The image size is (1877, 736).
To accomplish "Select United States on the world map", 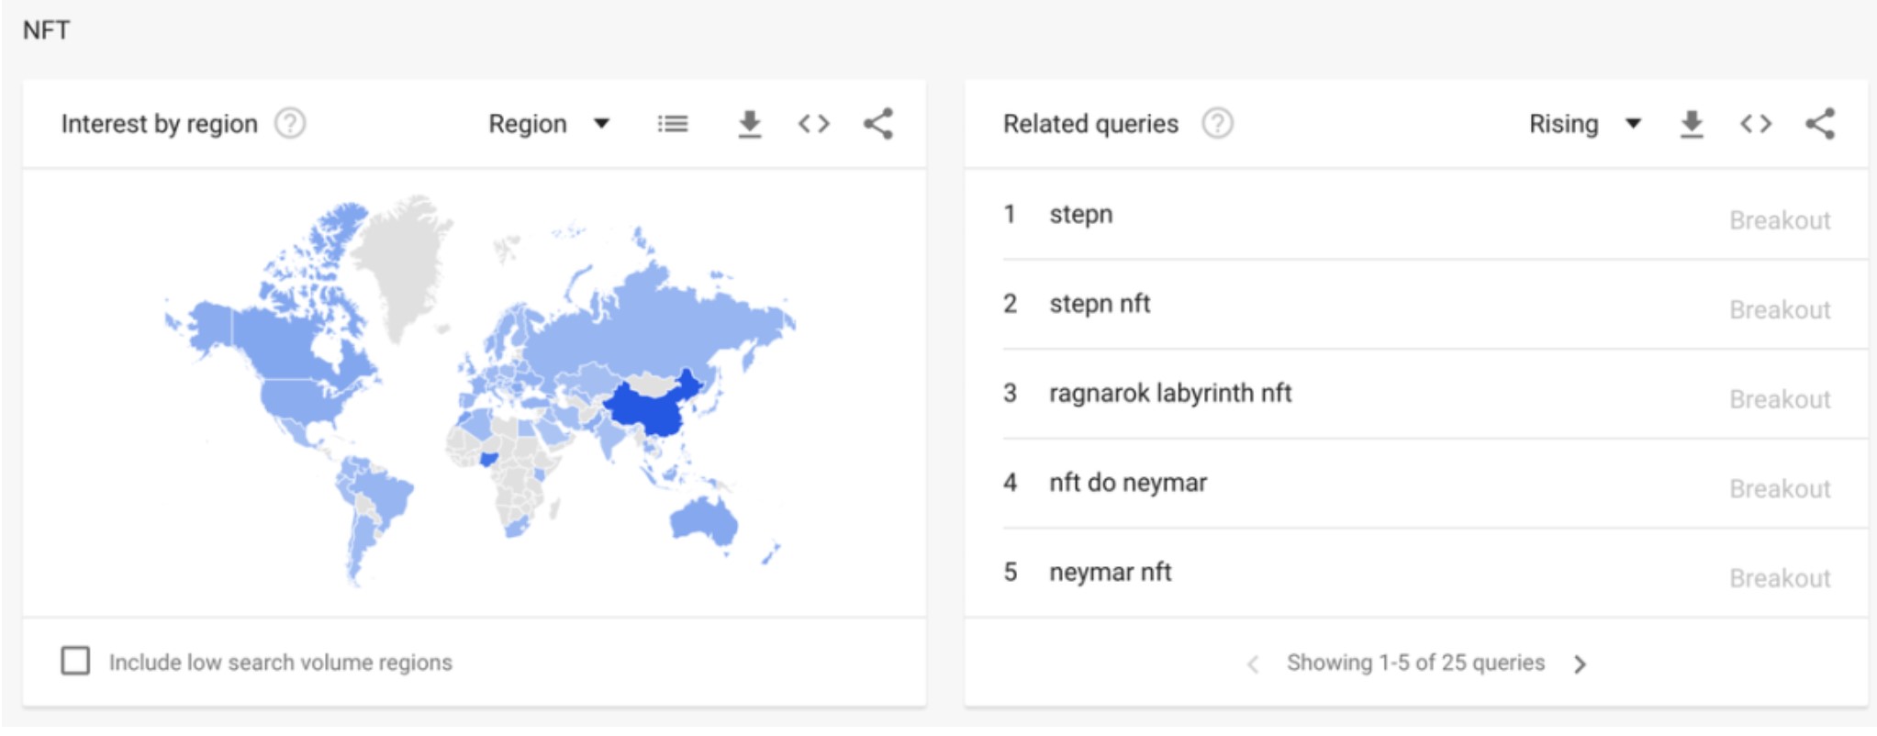I will [x=303, y=400].
